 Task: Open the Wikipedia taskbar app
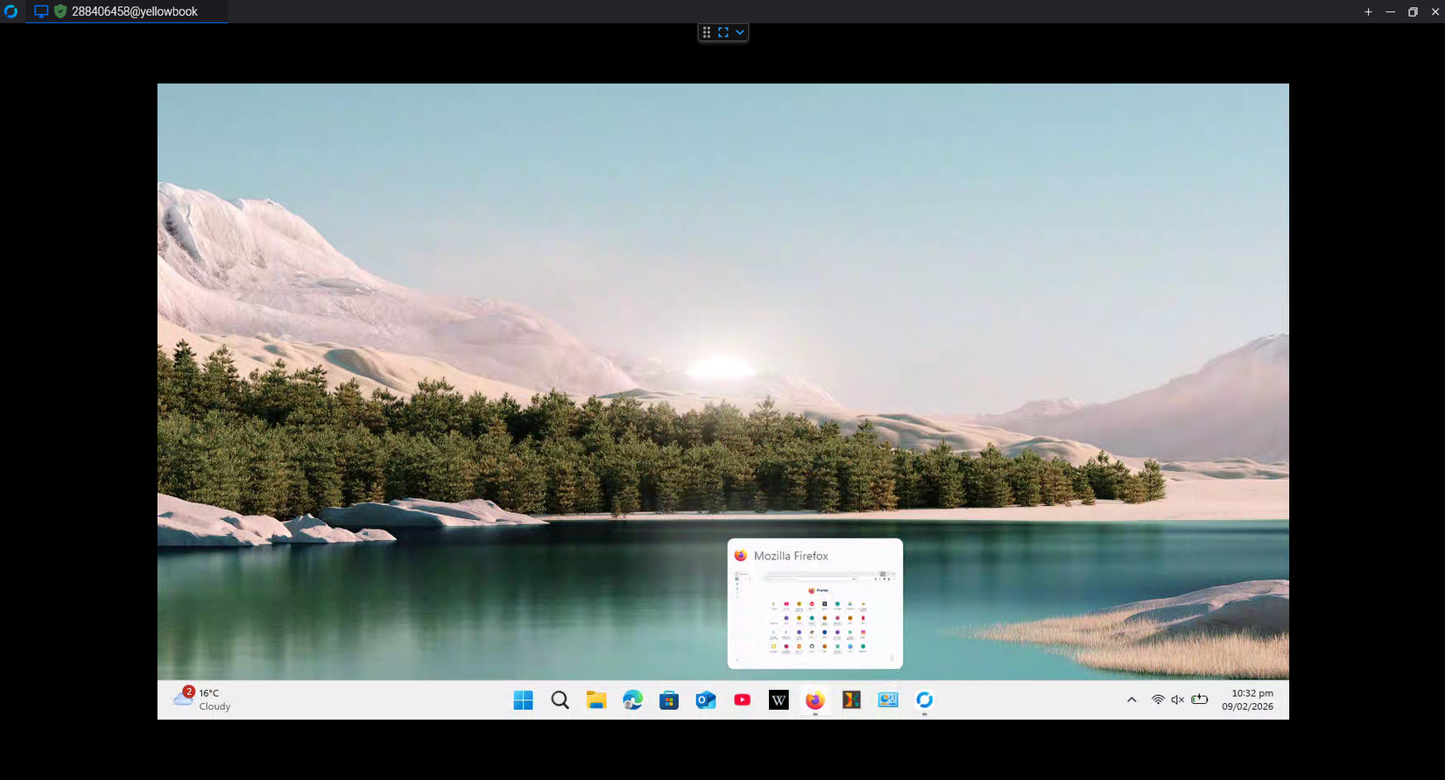click(x=779, y=700)
